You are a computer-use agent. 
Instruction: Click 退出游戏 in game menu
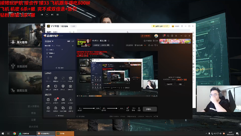click(x=33, y=127)
